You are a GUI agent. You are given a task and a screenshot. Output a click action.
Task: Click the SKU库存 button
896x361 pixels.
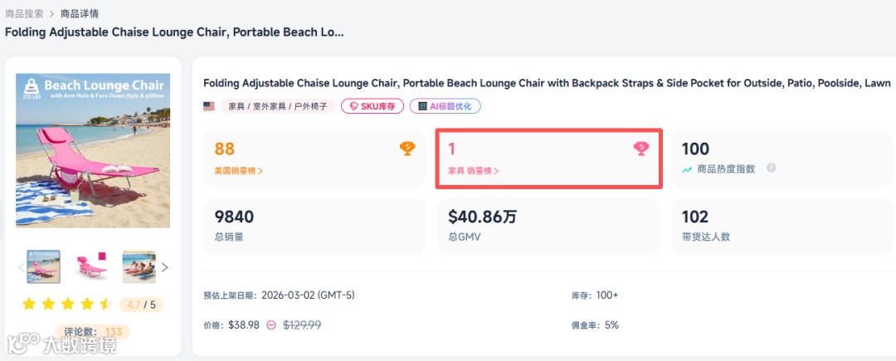373,106
